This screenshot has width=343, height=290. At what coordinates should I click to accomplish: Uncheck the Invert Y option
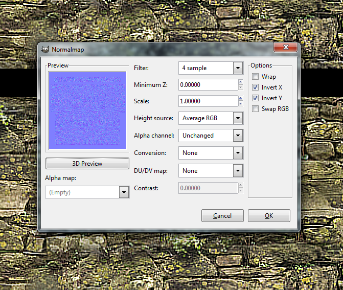point(255,98)
